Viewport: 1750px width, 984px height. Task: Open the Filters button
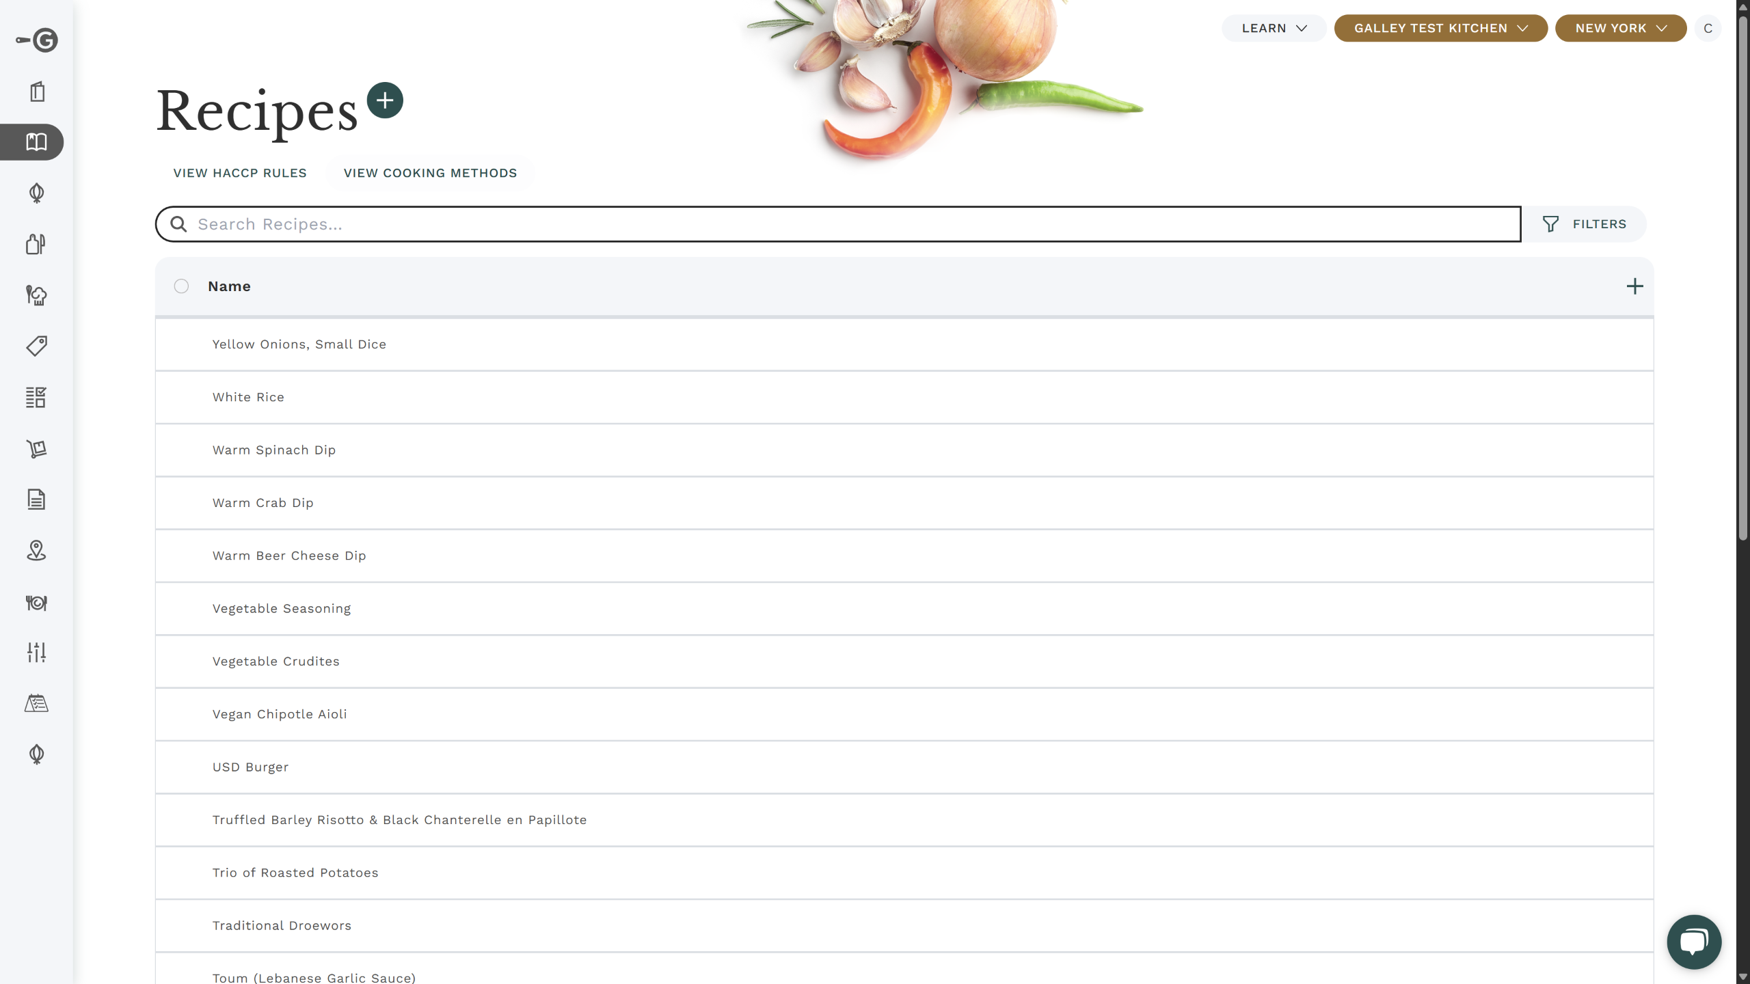pyautogui.click(x=1584, y=224)
